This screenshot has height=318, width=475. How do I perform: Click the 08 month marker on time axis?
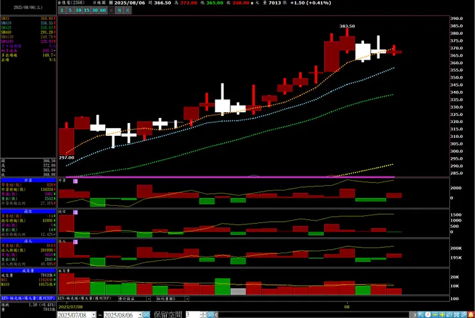[x=347, y=306]
